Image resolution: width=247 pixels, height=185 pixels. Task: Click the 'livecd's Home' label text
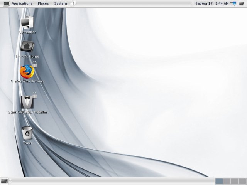pos(27,57)
